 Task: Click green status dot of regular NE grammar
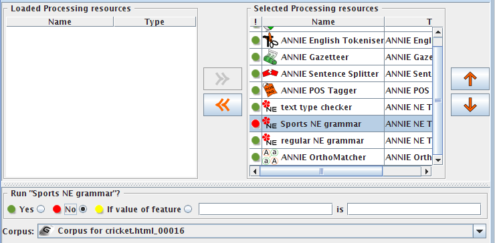(x=256, y=141)
